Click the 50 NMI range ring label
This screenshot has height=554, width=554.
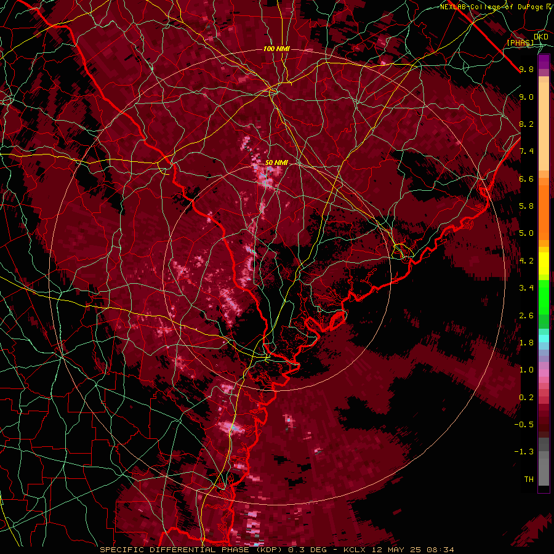pyautogui.click(x=276, y=163)
